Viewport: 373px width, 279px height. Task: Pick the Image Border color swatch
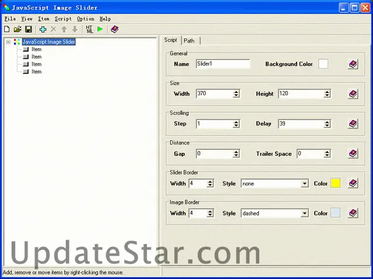pyautogui.click(x=336, y=213)
